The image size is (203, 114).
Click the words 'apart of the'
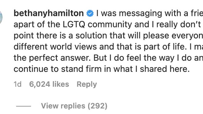tap(37, 25)
